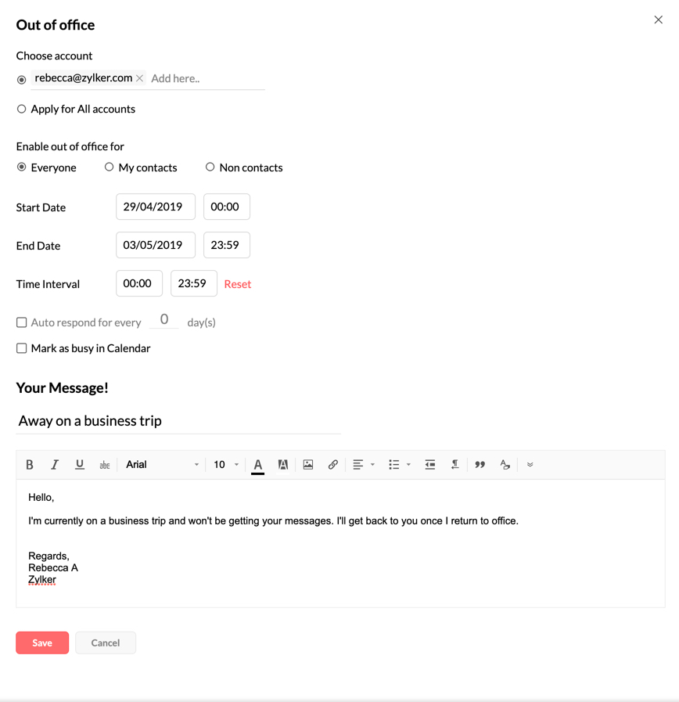The width and height of the screenshot is (679, 702).
Task: Toggle bold formatting in the editor
Action: click(30, 465)
